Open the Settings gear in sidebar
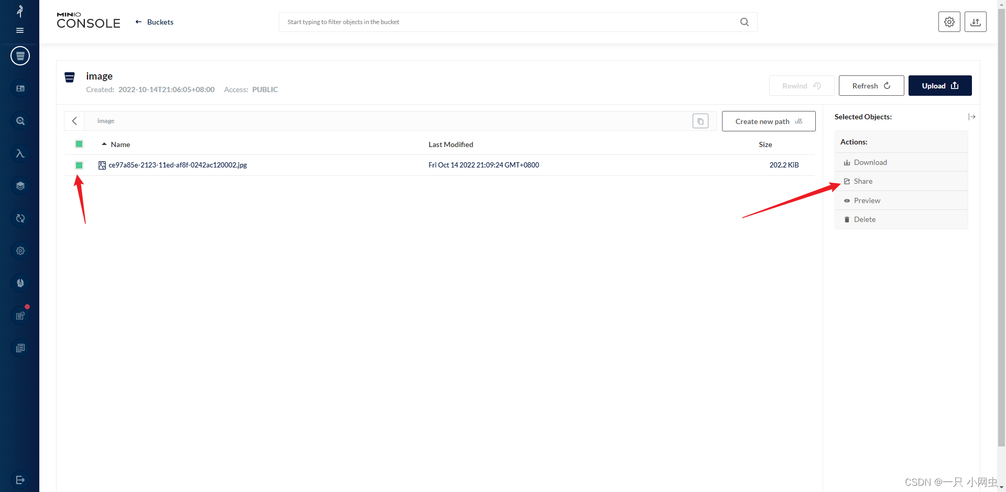The width and height of the screenshot is (1006, 492). 20,251
